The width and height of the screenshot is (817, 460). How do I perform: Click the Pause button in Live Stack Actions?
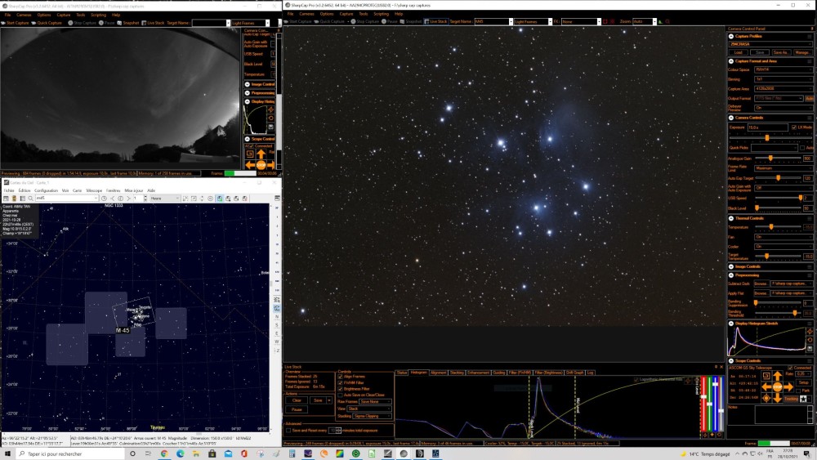coord(297,409)
